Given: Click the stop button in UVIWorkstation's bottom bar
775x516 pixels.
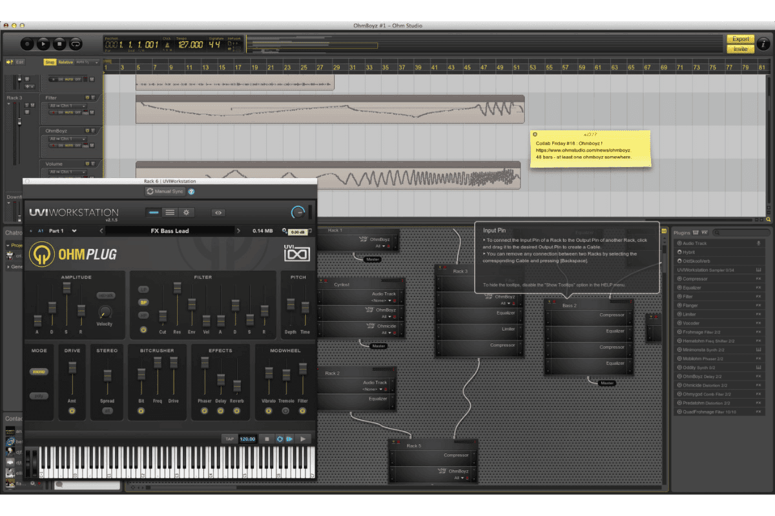Looking at the screenshot, I should click(x=267, y=439).
